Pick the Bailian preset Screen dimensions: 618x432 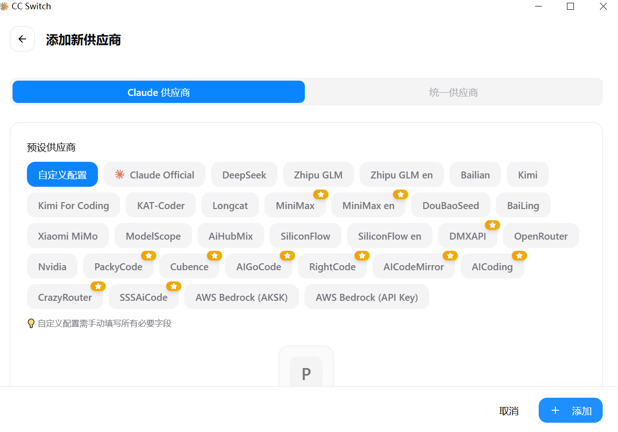pos(475,174)
